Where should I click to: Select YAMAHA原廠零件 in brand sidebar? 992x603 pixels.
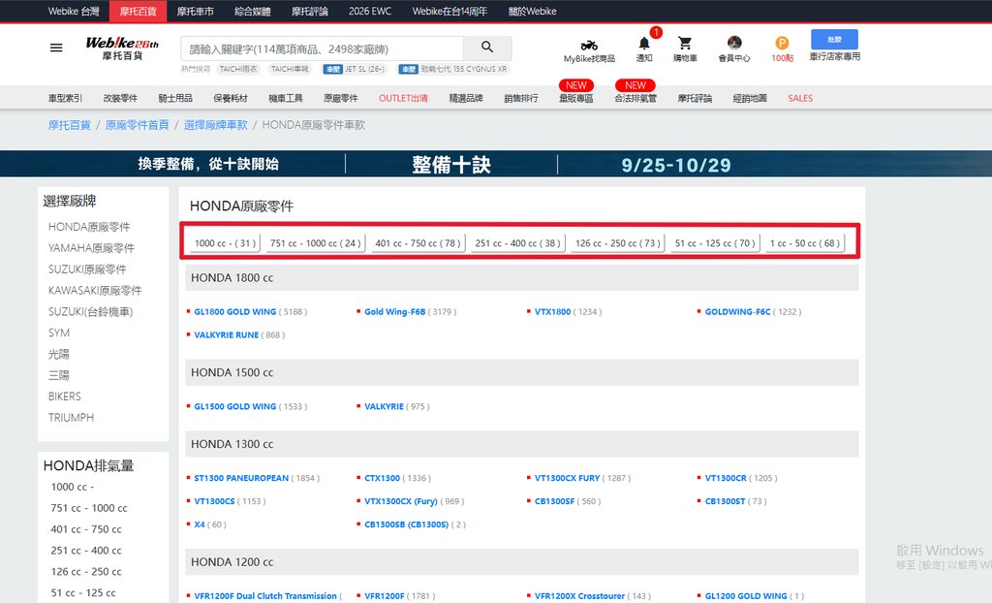click(91, 247)
